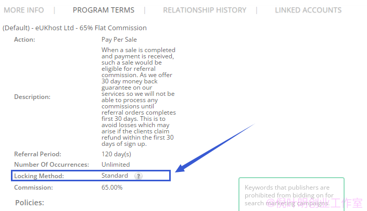Select the Standard locking method value
367x211 pixels.
tap(115, 176)
